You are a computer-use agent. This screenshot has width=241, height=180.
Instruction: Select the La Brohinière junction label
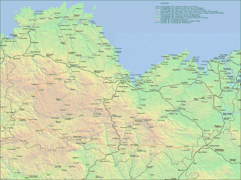point(214,146)
